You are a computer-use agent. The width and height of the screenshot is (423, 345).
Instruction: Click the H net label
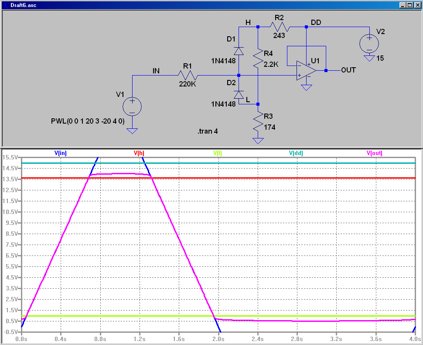(248, 22)
